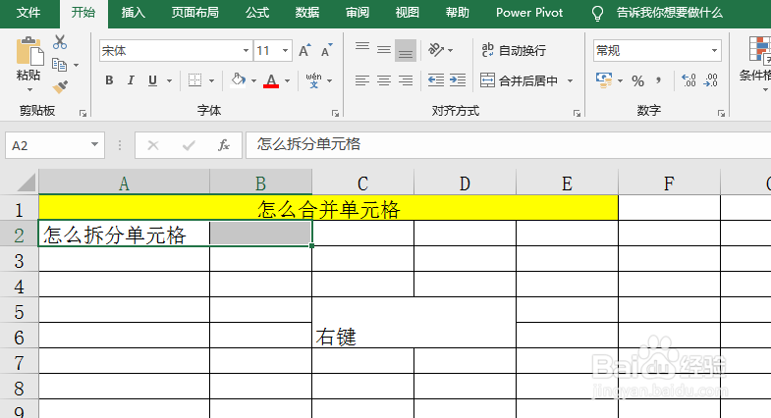The width and height of the screenshot is (771, 418).
Task: Select merged cell 怎么合并单元格
Action: 328,208
